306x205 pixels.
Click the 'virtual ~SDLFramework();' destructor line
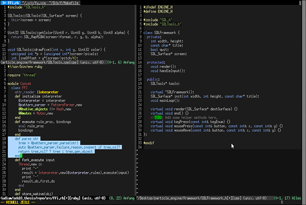173,92
